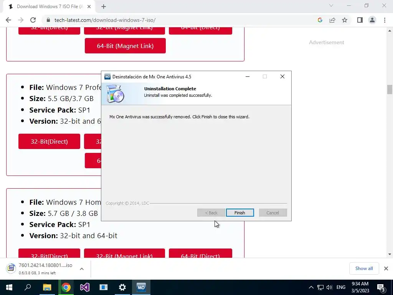Click the 'Size: 5.7 GB / 3.8 GB' line

64,214
